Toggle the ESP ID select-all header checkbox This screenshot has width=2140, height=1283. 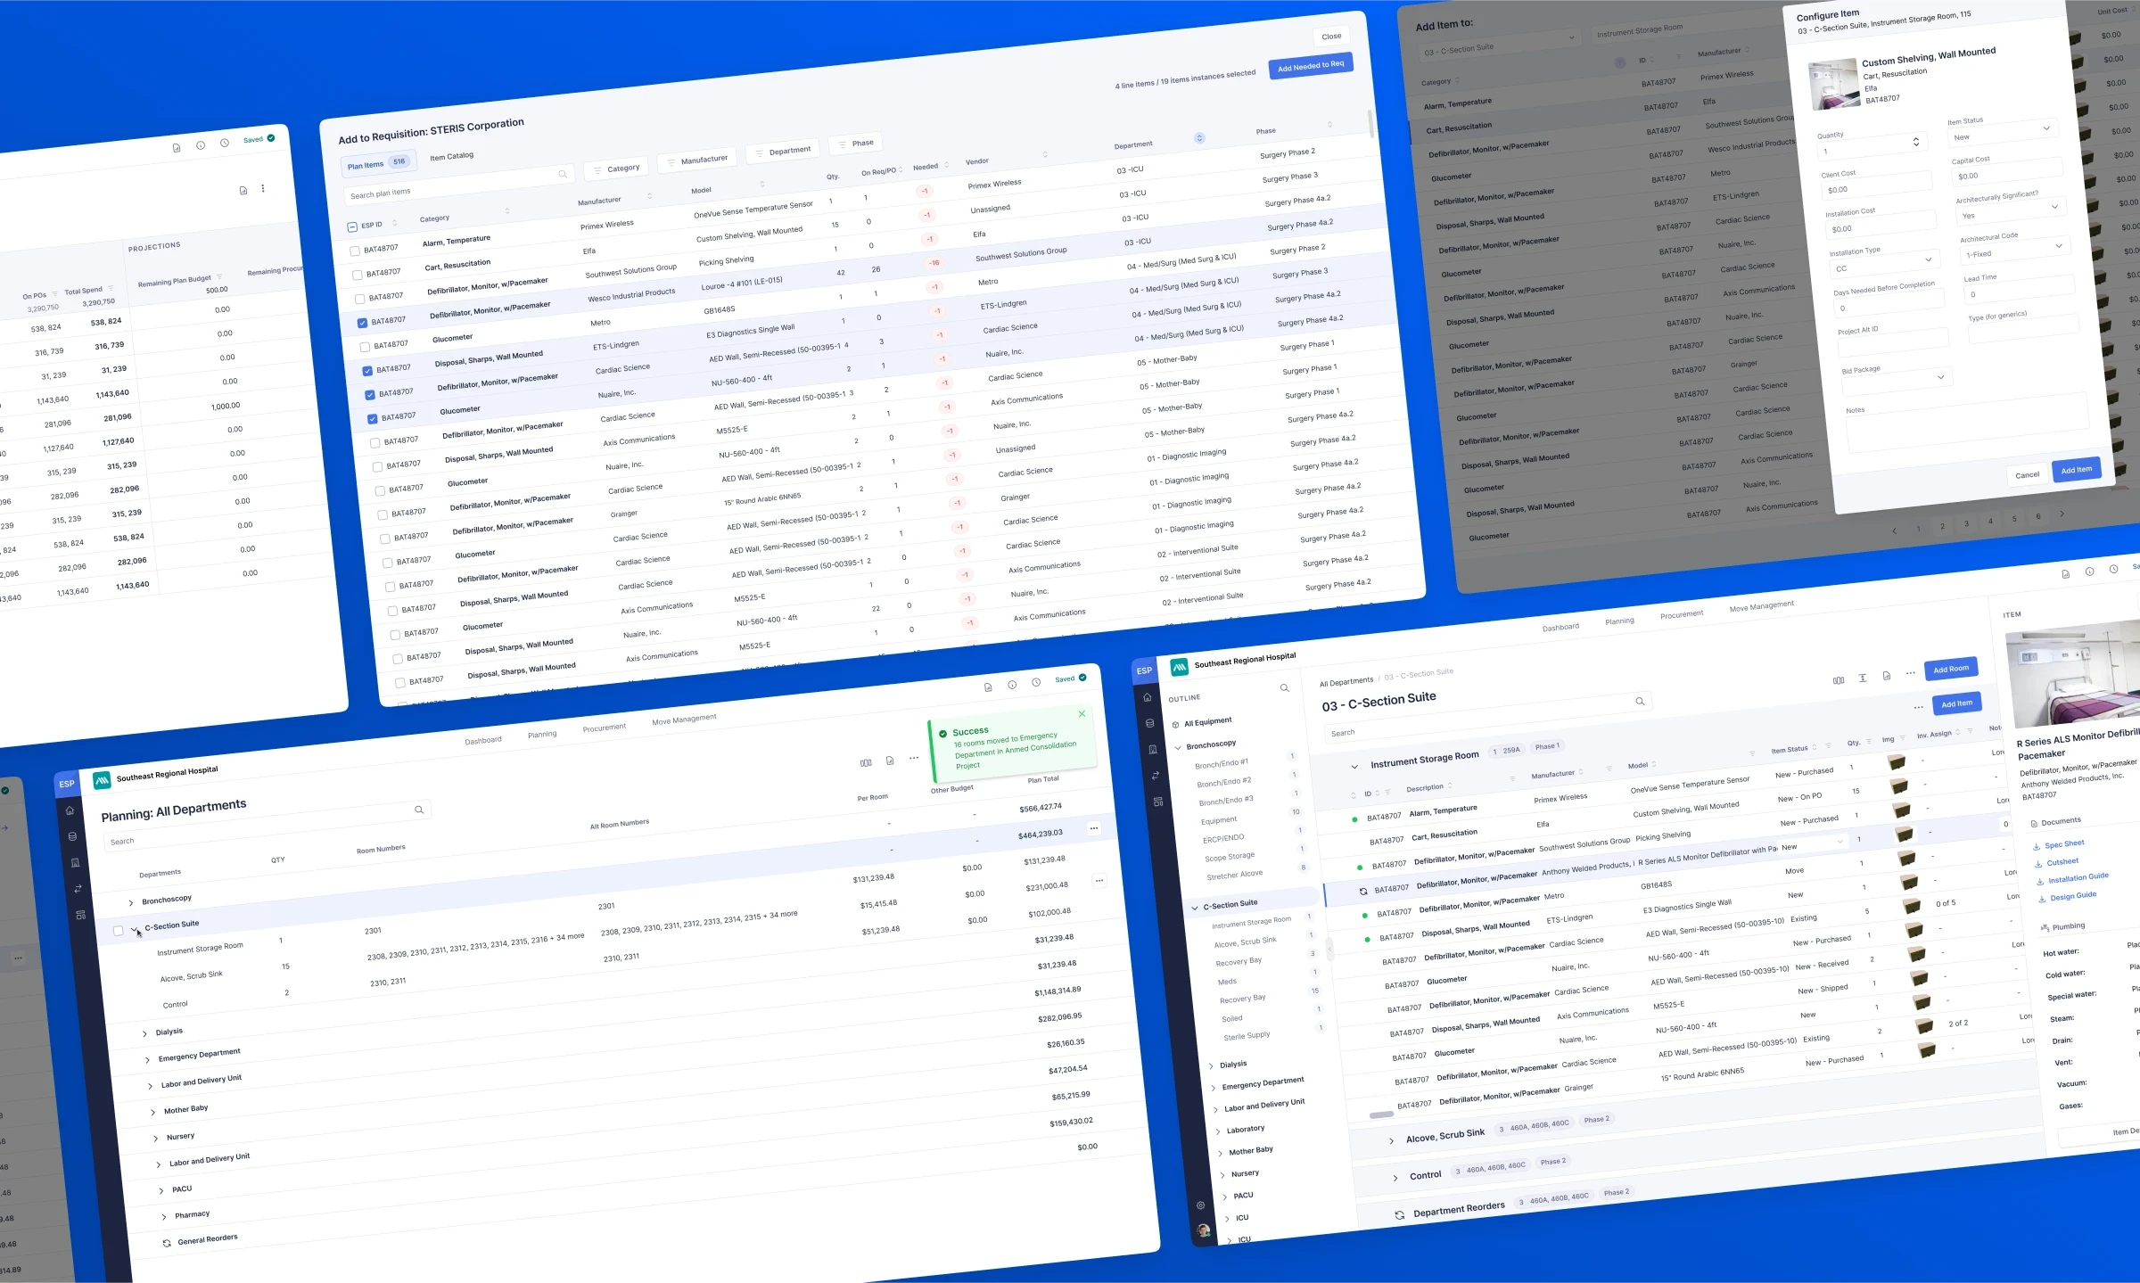point(352,227)
